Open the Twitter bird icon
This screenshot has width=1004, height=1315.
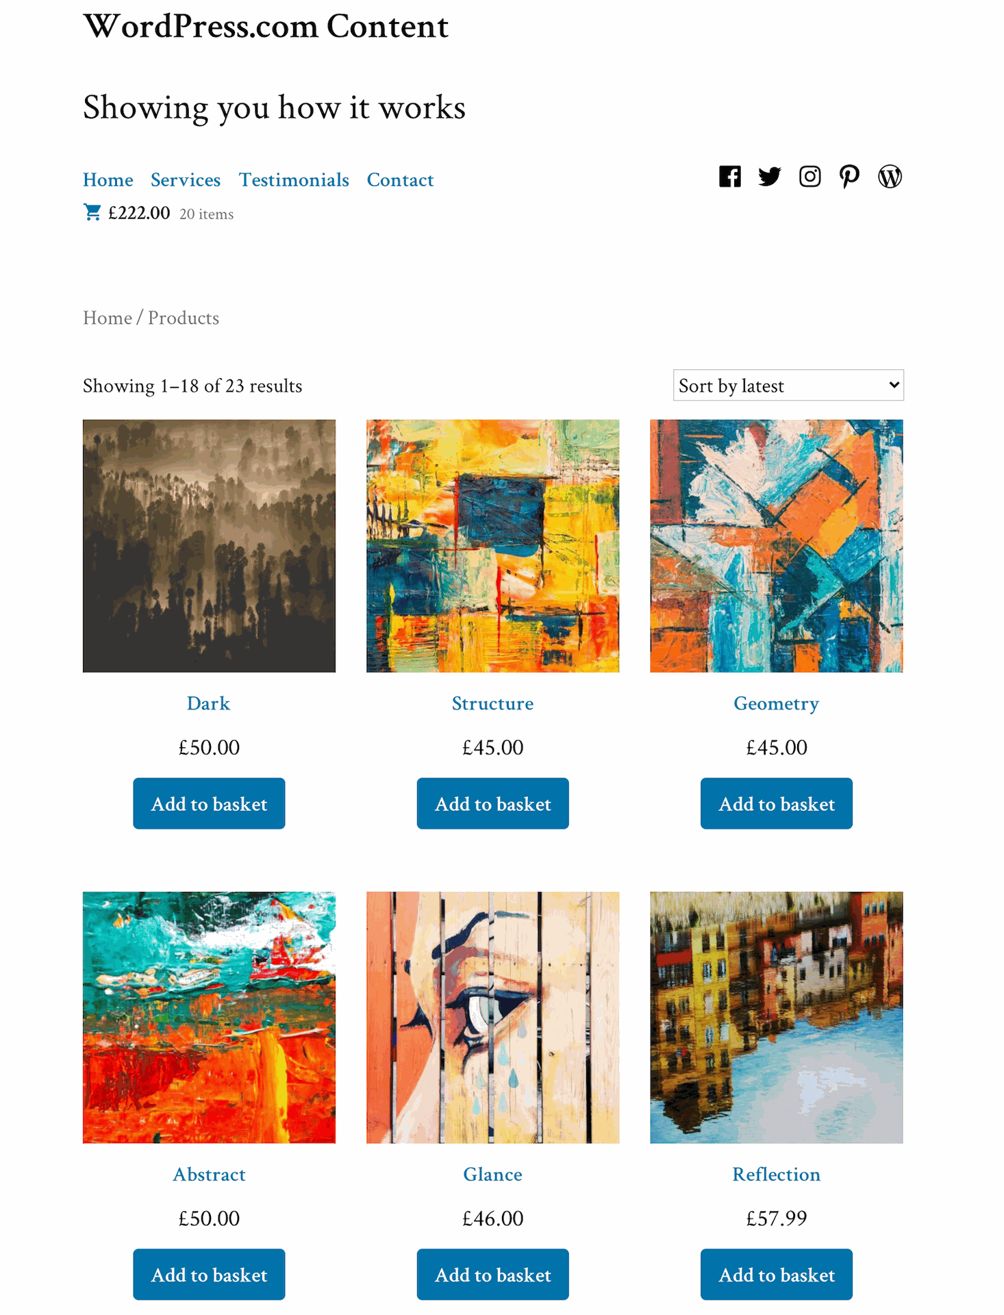click(x=769, y=177)
